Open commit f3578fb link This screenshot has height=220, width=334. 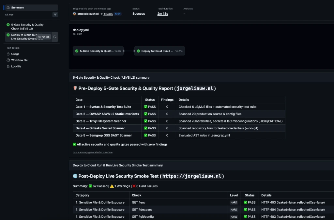(108, 14)
